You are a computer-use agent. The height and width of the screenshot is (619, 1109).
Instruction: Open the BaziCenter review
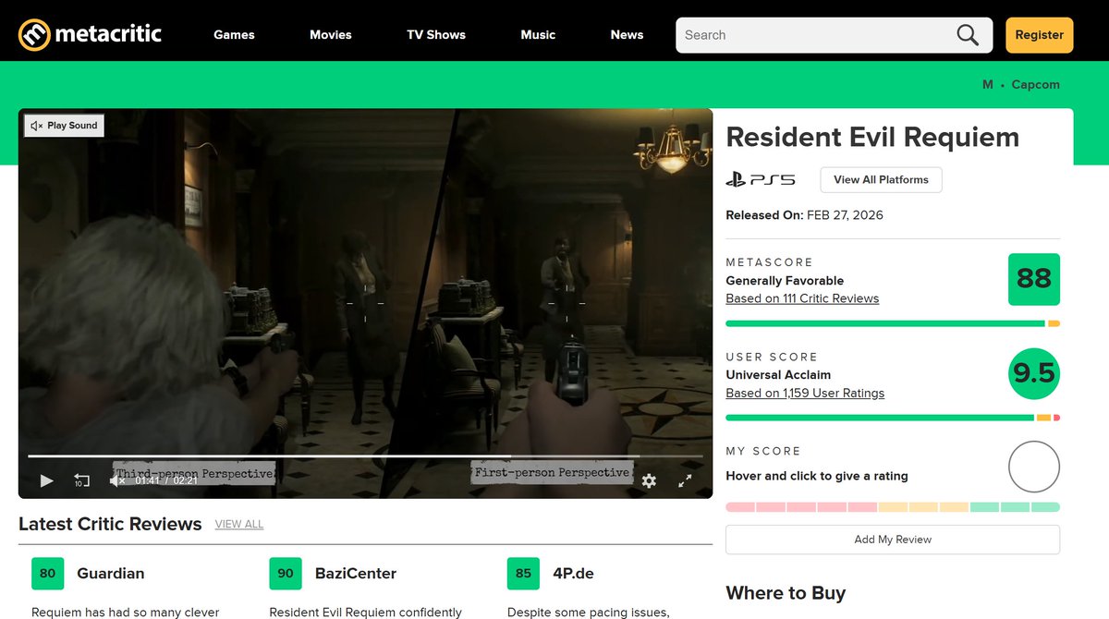[356, 573]
